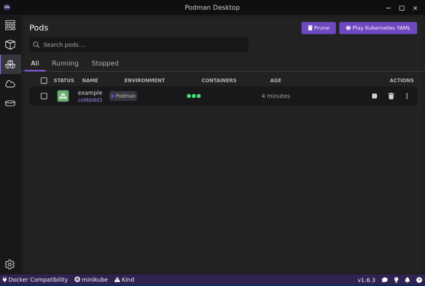Image resolution: width=425 pixels, height=286 pixels.
Task: Open the example pod name link
Action: coord(90,92)
